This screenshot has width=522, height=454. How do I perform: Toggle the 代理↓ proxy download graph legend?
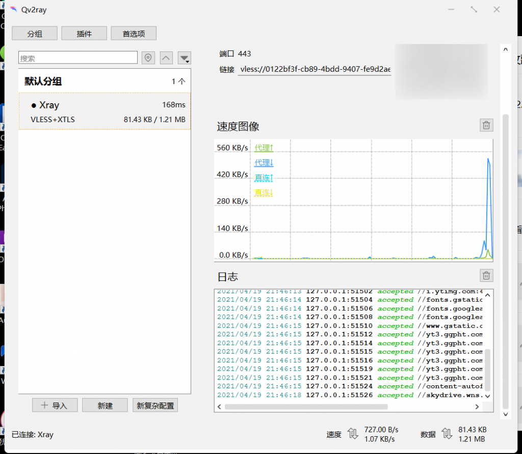[x=264, y=163]
